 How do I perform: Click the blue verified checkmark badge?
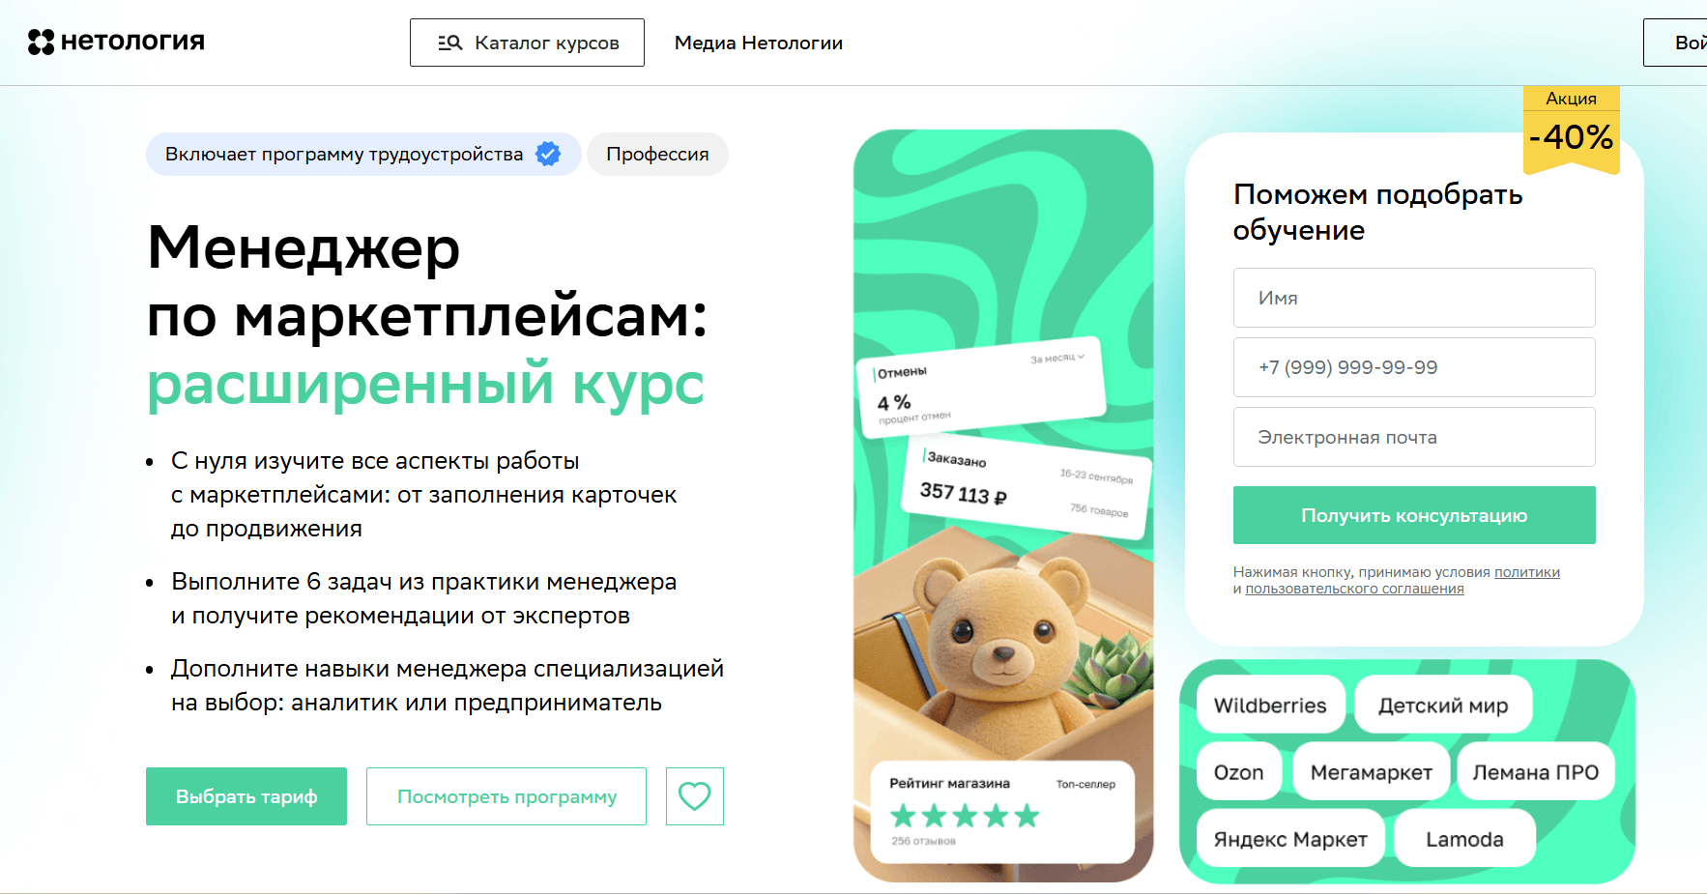tap(548, 154)
